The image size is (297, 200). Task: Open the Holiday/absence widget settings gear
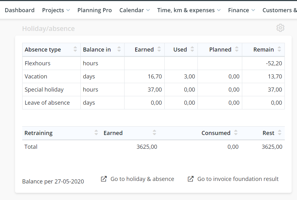coord(280,28)
